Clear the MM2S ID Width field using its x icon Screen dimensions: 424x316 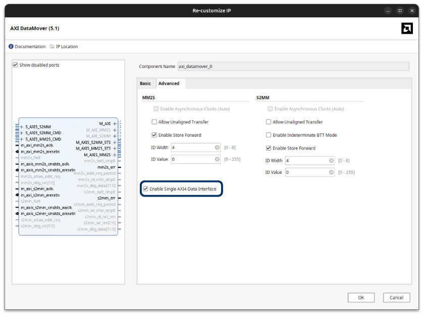(x=217, y=147)
